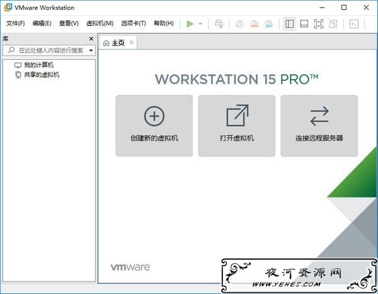Viewport: 378px width, 294px height.
Task: Click the shared VMs icon beside 共享的虚拟机
Action: coord(18,75)
